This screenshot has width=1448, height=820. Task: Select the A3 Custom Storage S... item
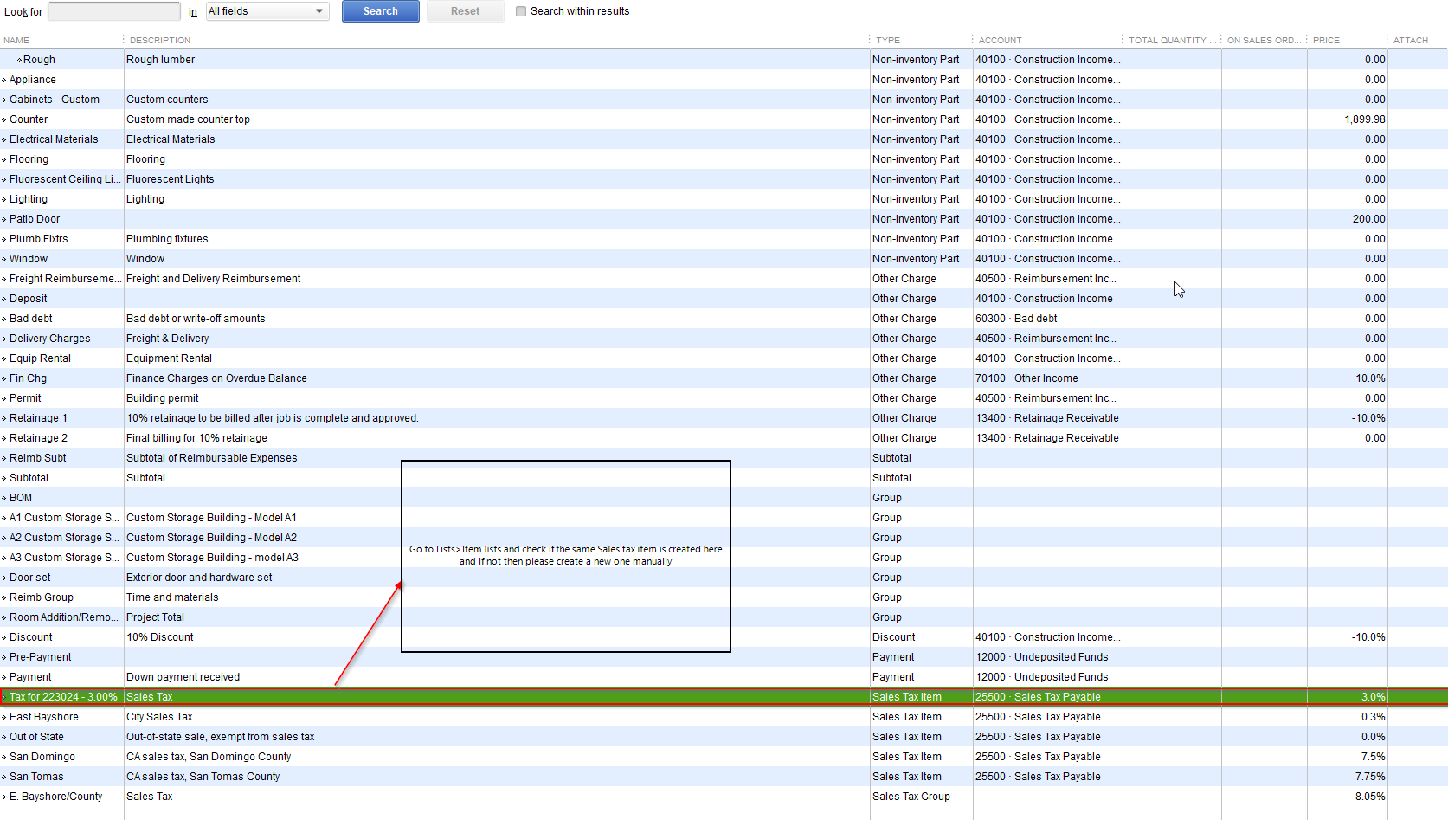tap(64, 558)
